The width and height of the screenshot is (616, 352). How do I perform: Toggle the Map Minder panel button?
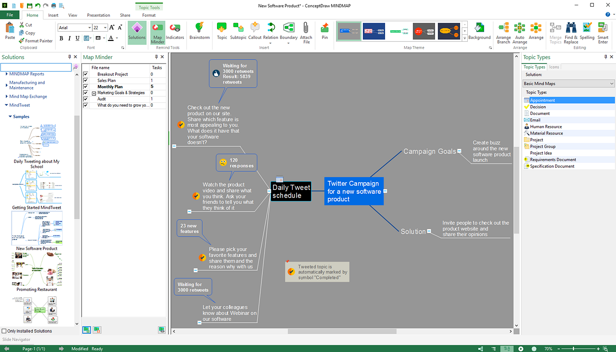(157, 32)
